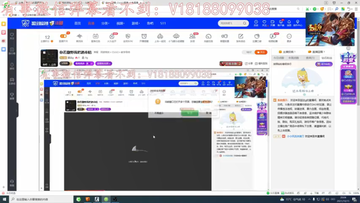Open the 首页 home menu
Screen dimensions: 360x203
point(77,23)
